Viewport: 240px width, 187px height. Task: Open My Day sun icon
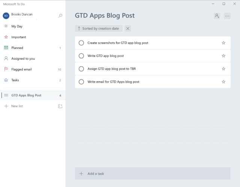pyautogui.click(x=6, y=26)
